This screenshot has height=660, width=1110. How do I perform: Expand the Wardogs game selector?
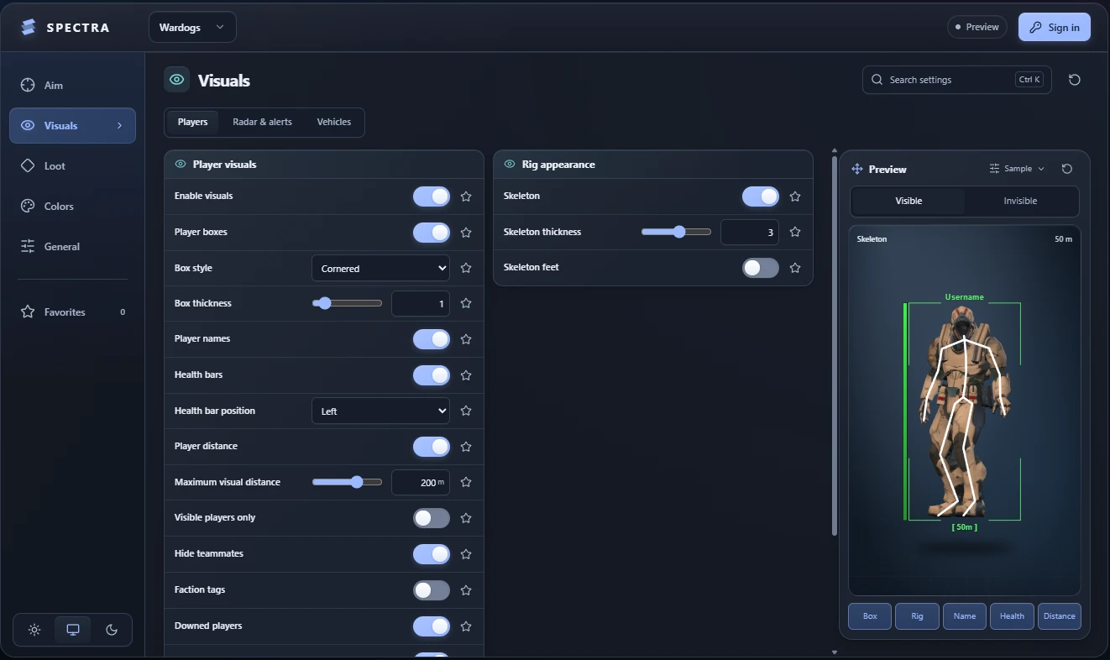click(x=192, y=27)
